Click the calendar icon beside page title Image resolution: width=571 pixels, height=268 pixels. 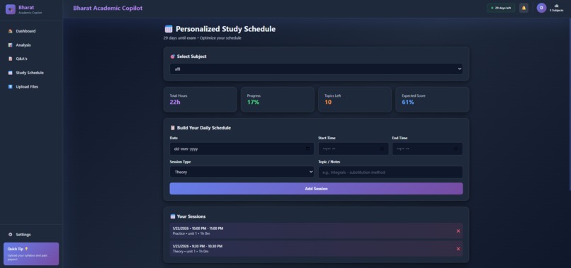(x=168, y=29)
